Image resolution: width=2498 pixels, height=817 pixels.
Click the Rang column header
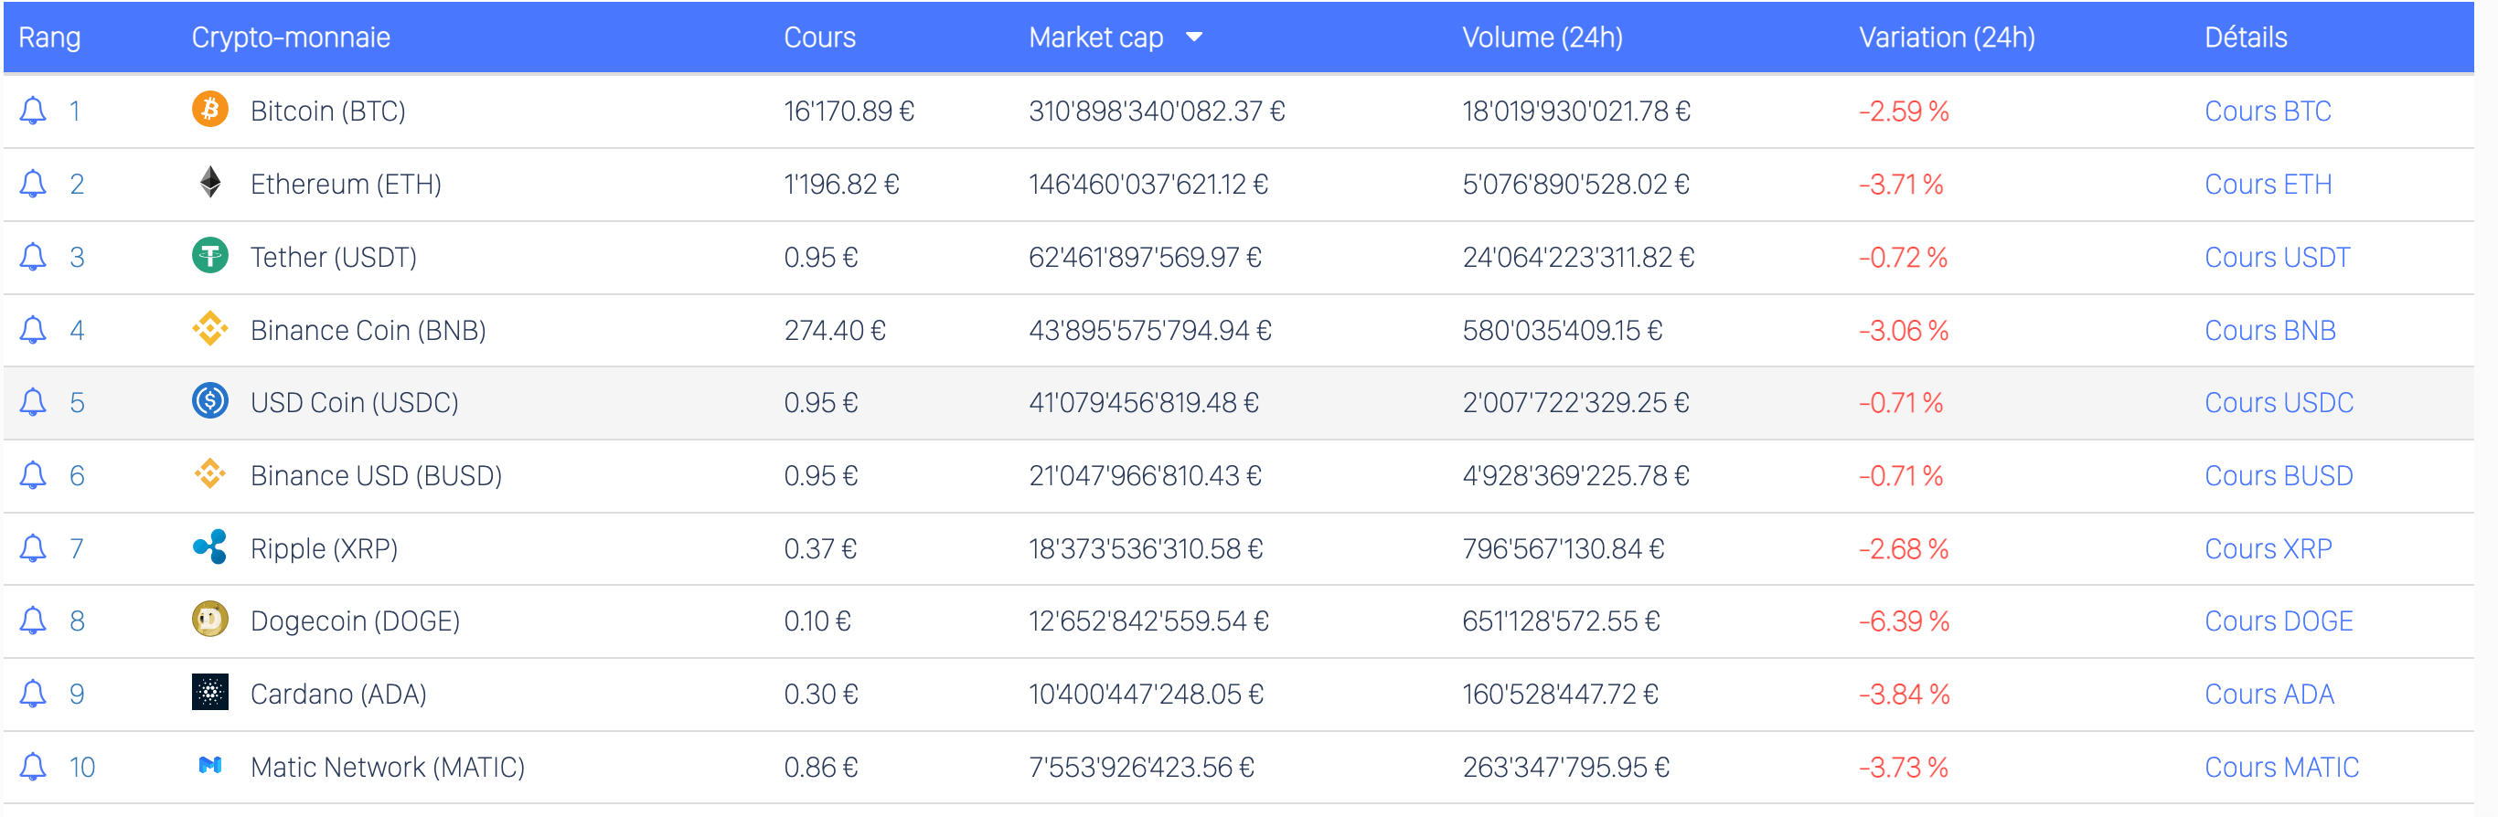49,37
